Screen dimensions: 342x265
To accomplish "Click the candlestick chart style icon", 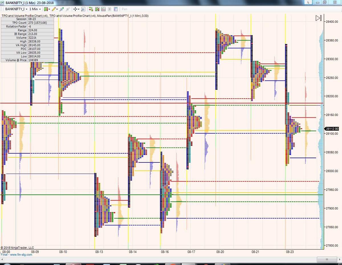I will click(x=46, y=9).
